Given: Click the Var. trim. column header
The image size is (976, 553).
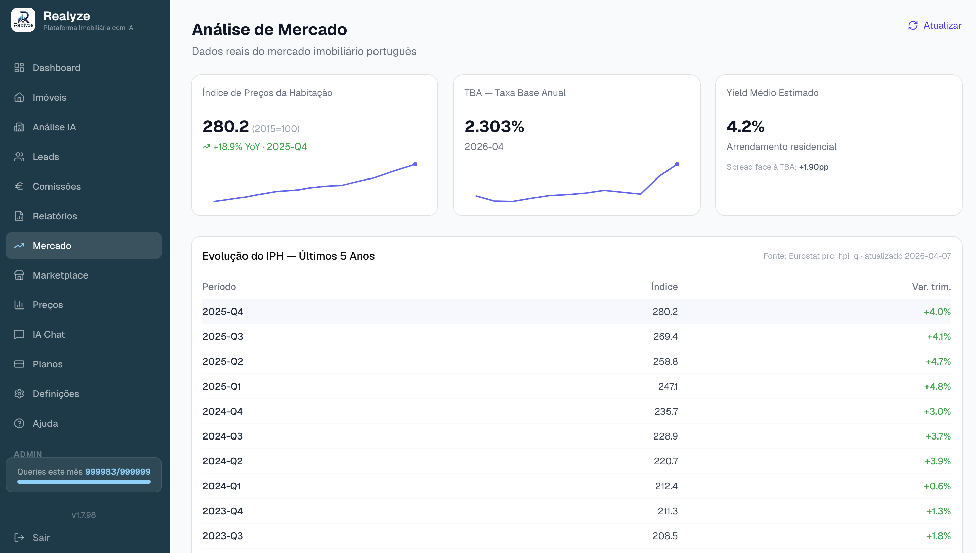Looking at the screenshot, I should click(x=931, y=287).
